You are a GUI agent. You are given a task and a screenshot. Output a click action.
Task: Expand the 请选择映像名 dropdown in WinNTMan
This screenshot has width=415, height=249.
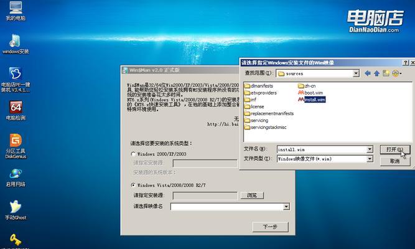pyautogui.click(x=286, y=207)
